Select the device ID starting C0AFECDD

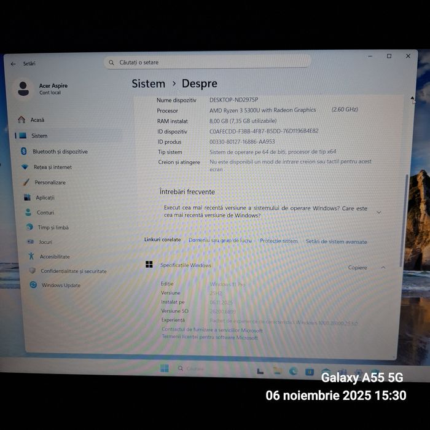[264, 131]
